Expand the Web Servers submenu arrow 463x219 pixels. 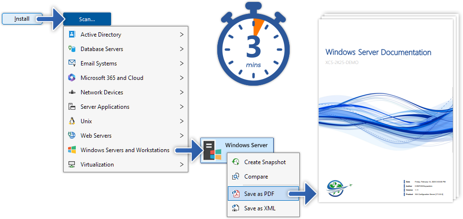(x=182, y=135)
